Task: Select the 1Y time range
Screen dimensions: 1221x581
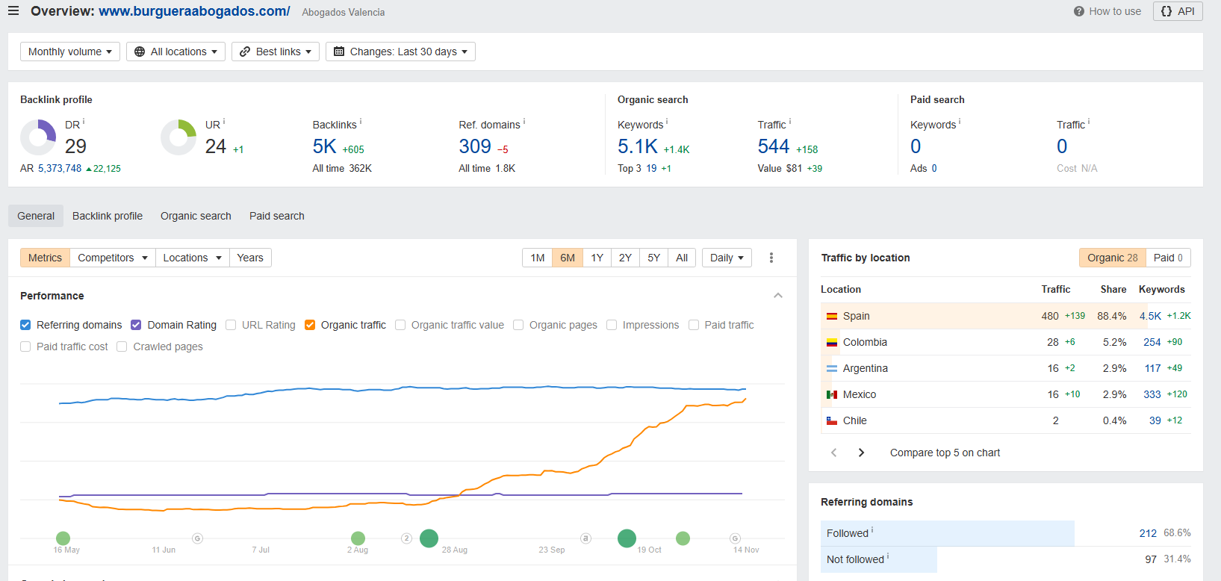Action: 597,258
